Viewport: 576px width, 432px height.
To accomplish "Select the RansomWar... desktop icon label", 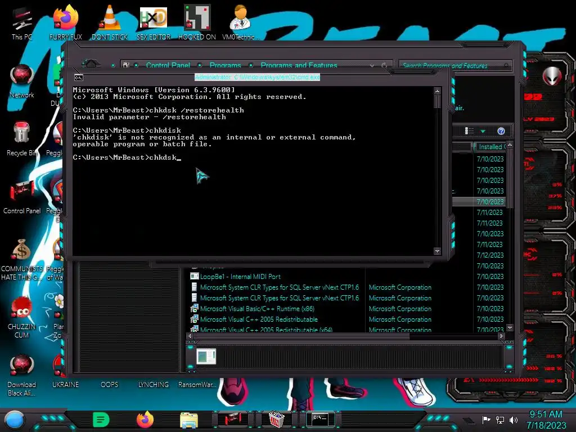I will click(x=197, y=385).
